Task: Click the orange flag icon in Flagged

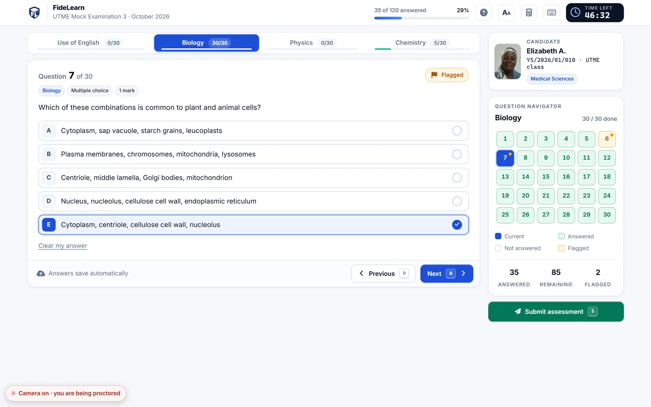Action: pos(434,75)
